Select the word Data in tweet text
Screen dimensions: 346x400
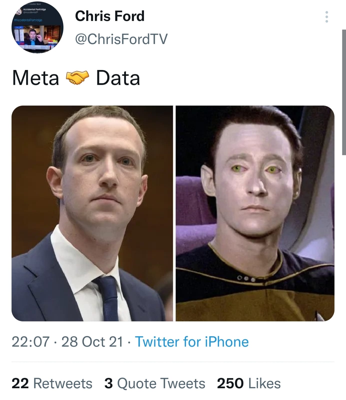pyautogui.click(x=118, y=78)
